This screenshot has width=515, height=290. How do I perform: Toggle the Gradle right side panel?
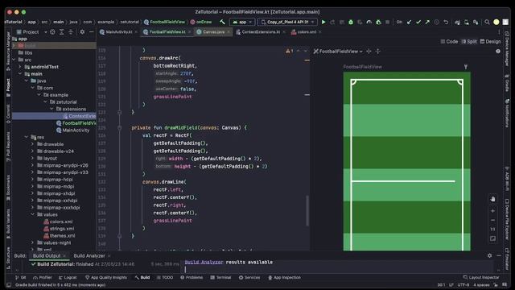(507, 83)
